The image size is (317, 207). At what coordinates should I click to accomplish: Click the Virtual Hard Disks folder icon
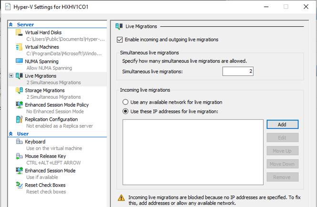point(19,32)
